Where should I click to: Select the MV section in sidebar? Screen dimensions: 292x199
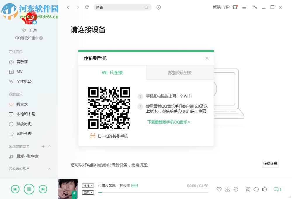[x=20, y=71]
